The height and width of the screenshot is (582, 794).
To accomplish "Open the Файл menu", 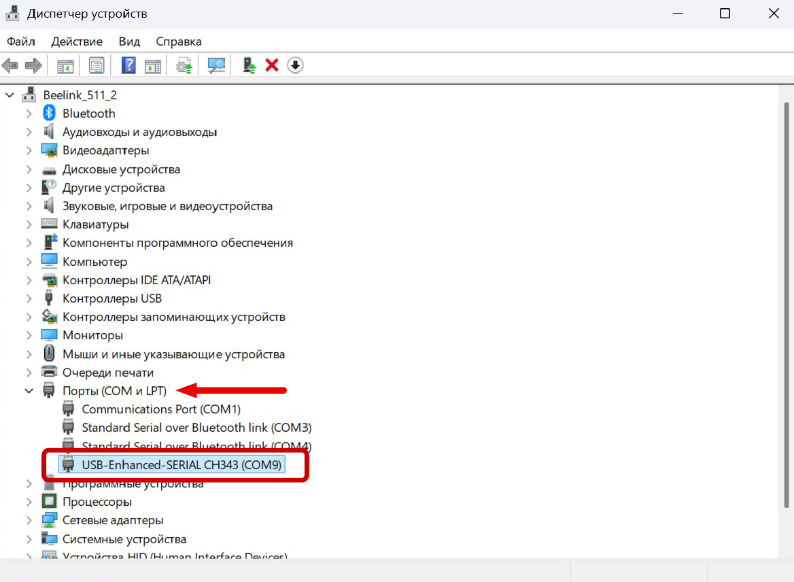I will (21, 41).
